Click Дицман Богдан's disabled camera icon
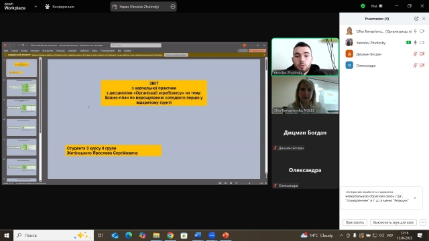The width and height of the screenshot is (429, 241). click(x=422, y=54)
